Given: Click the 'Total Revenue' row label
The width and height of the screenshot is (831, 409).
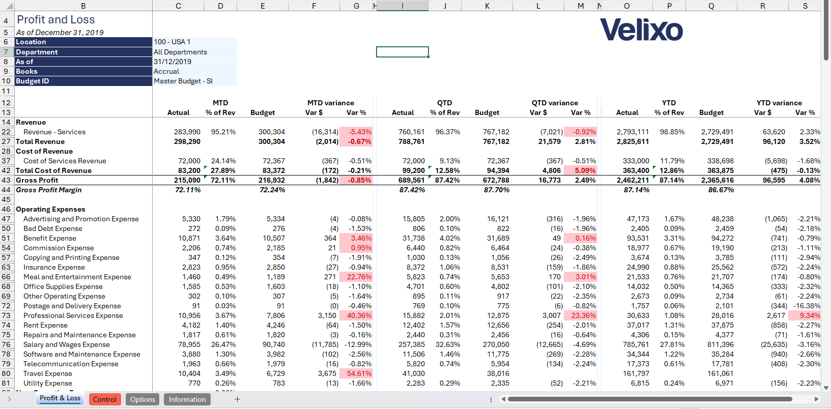Looking at the screenshot, I should 40,141.
